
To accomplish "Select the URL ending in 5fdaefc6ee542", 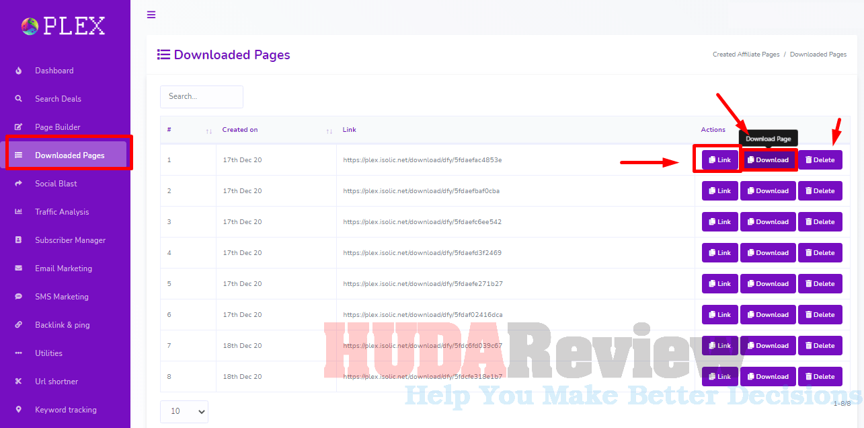I will click(x=422, y=222).
